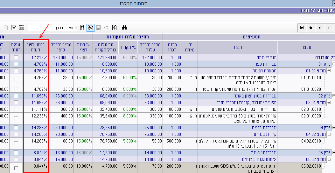The image size is (335, 173).
Task: Click the refresh document icon
Action: [114, 28]
